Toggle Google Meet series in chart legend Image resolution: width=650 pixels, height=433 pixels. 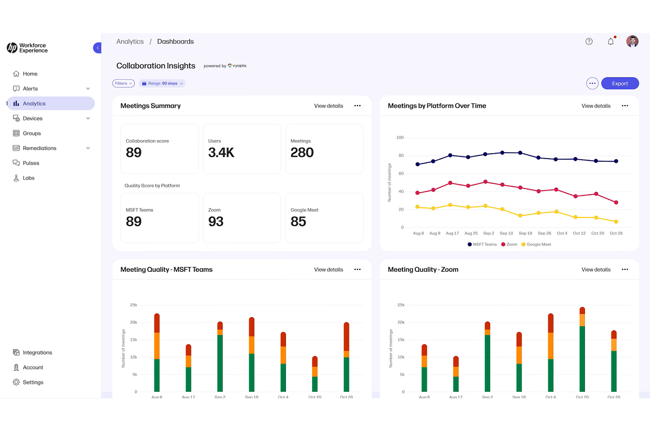point(536,245)
